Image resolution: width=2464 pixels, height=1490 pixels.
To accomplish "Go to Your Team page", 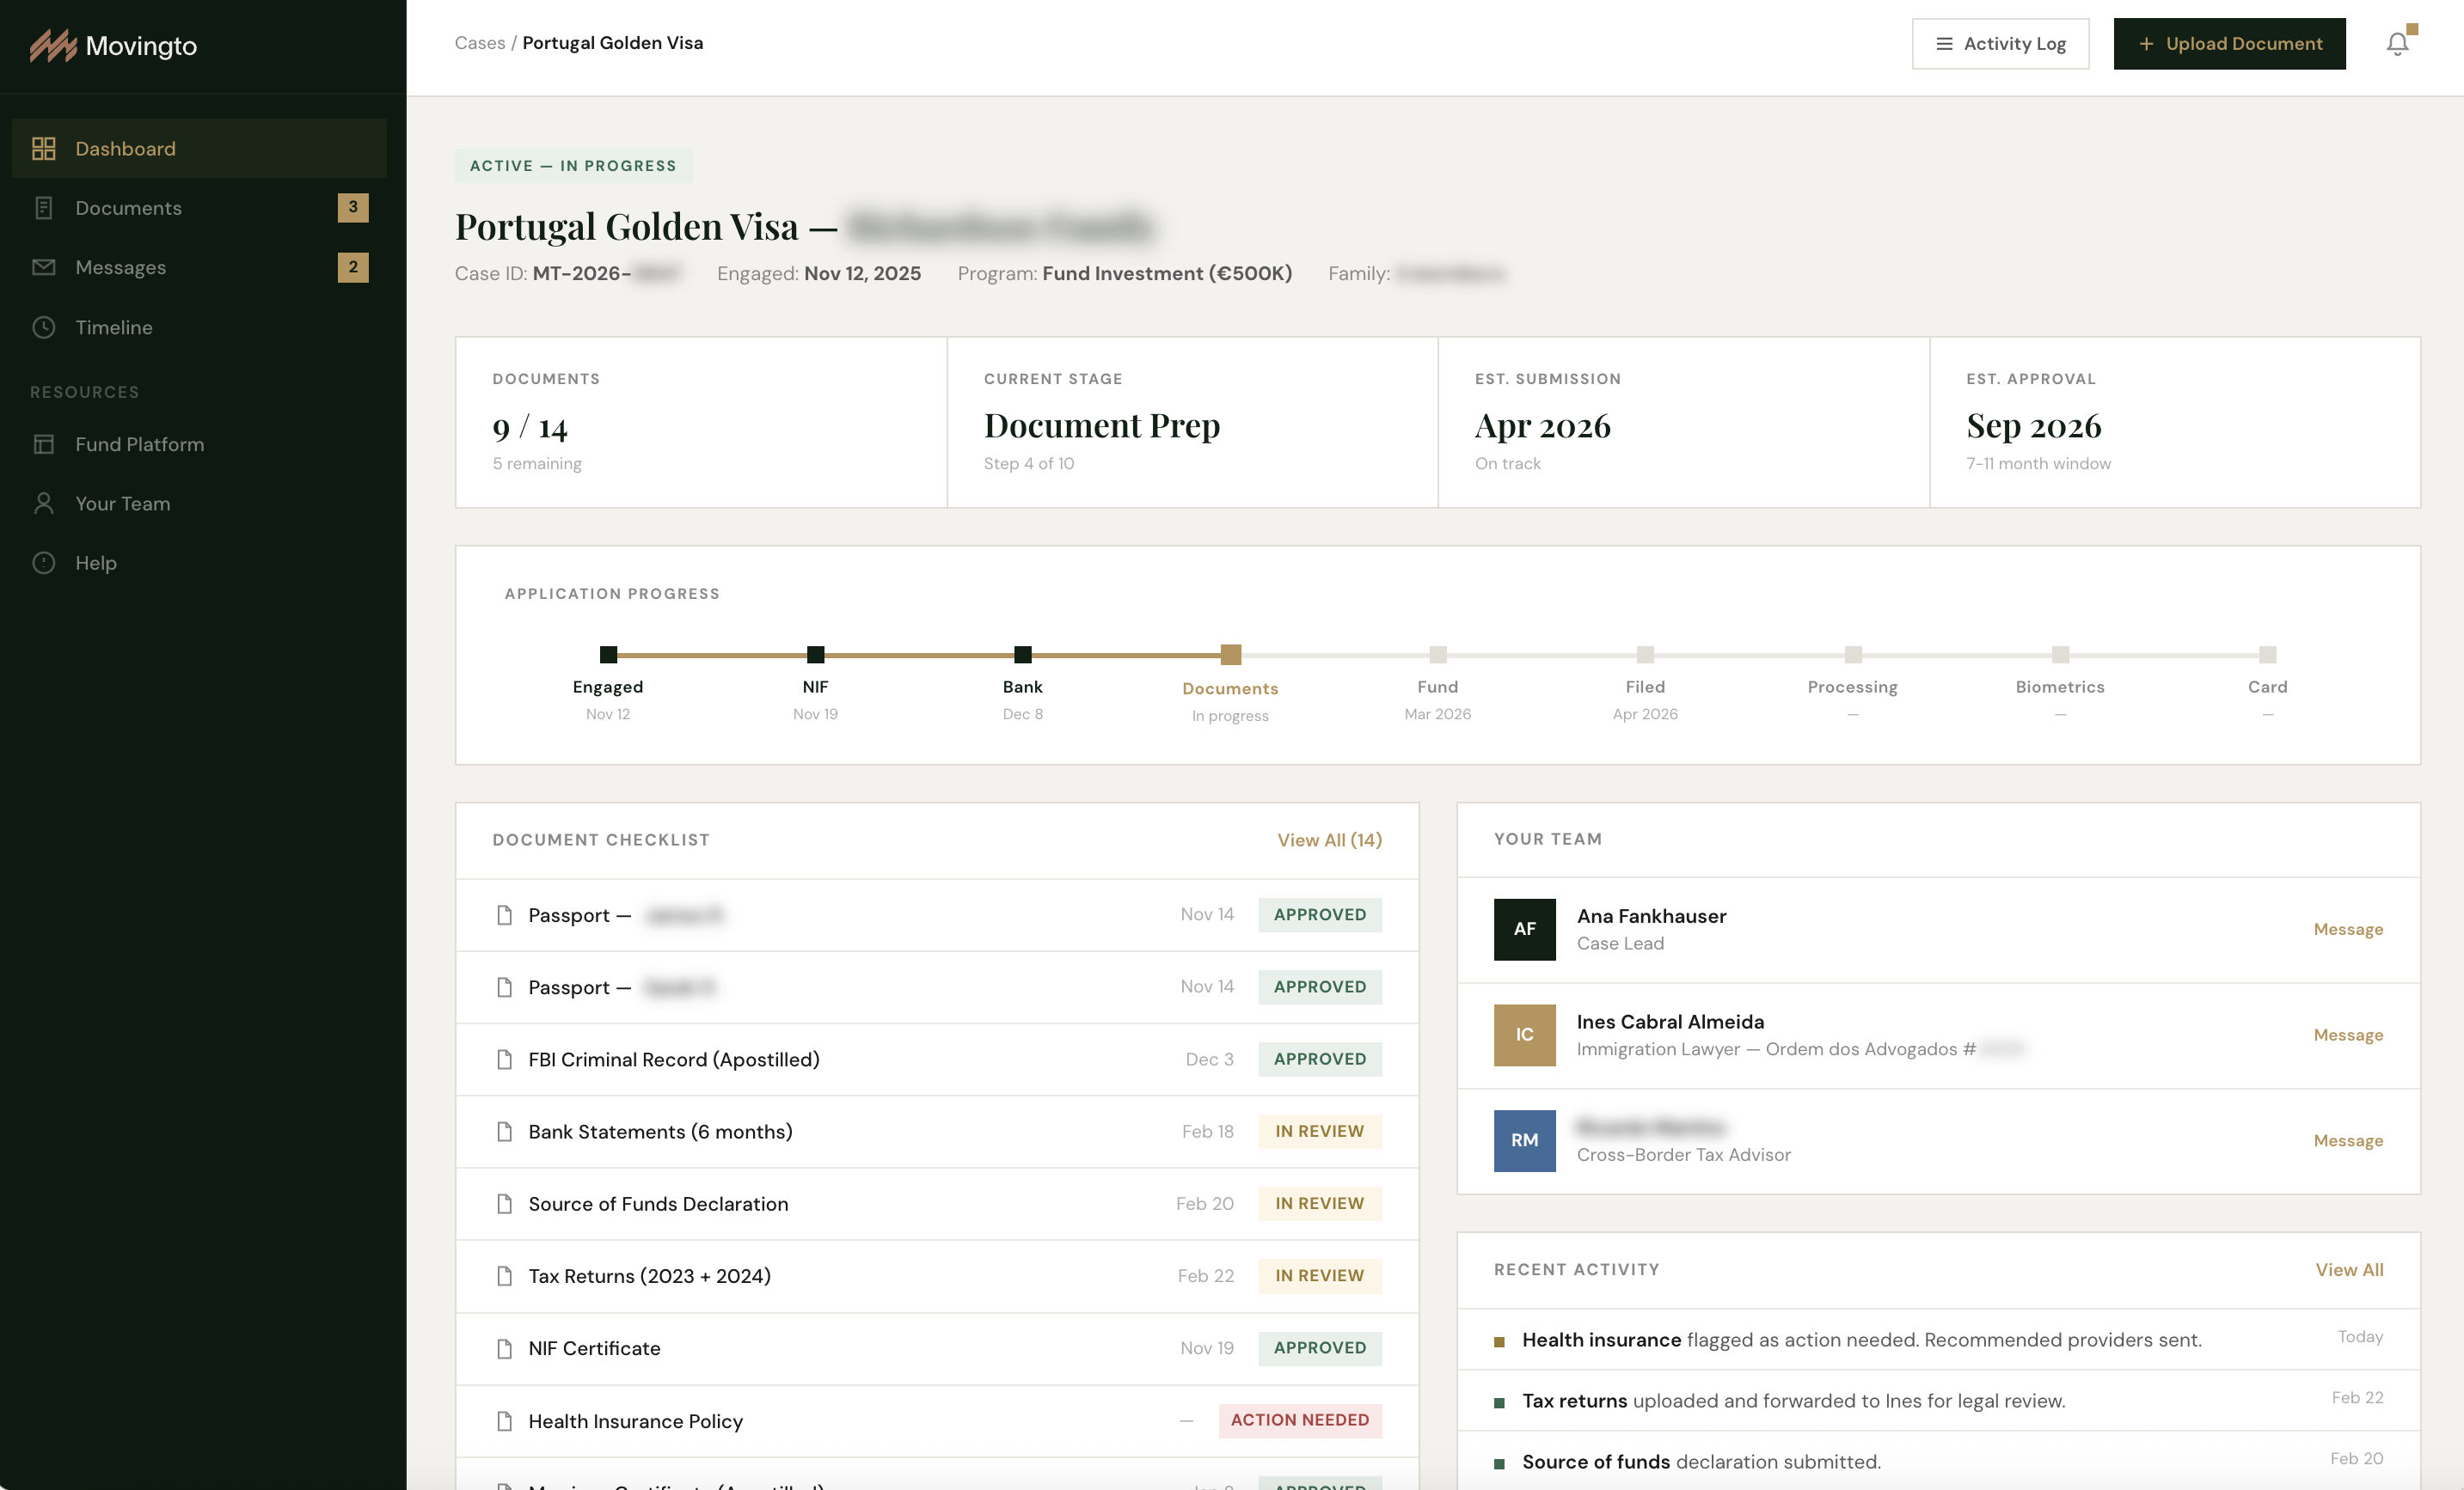I will pyautogui.click(x=123, y=504).
